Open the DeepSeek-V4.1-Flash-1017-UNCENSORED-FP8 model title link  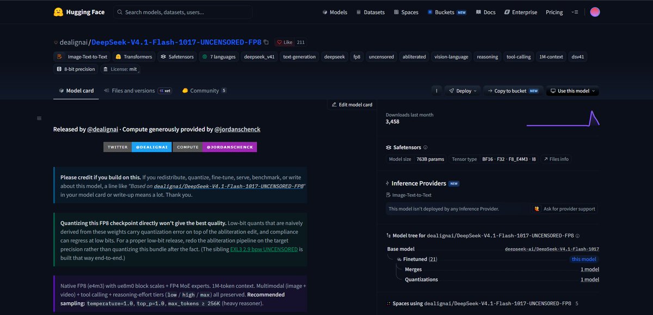(176, 42)
